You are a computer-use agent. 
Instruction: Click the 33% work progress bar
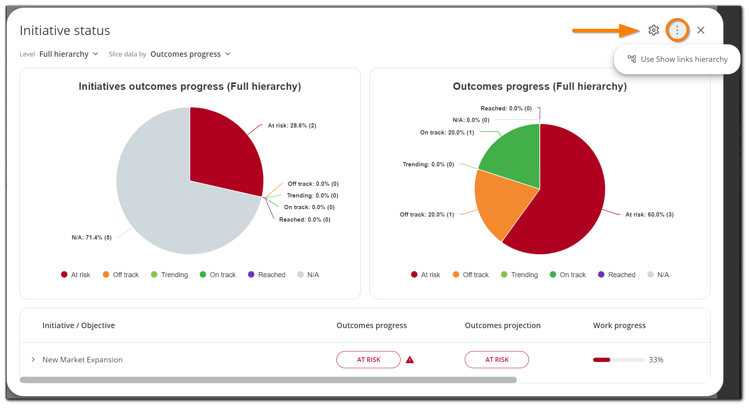click(618, 360)
